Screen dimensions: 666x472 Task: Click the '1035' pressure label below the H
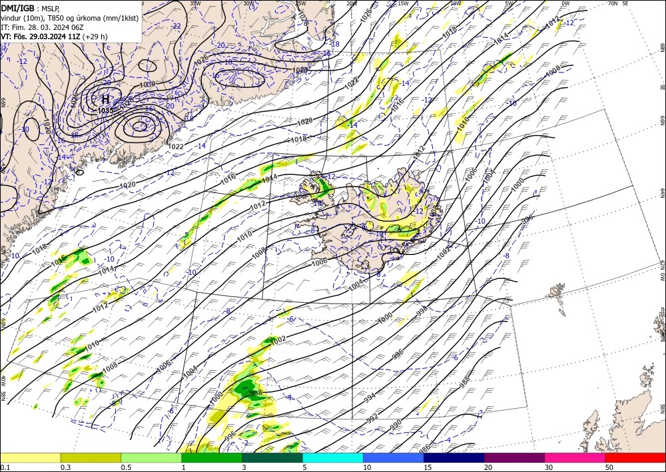pos(105,111)
